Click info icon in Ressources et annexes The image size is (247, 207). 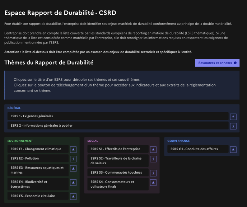pyautogui.click(x=235, y=63)
